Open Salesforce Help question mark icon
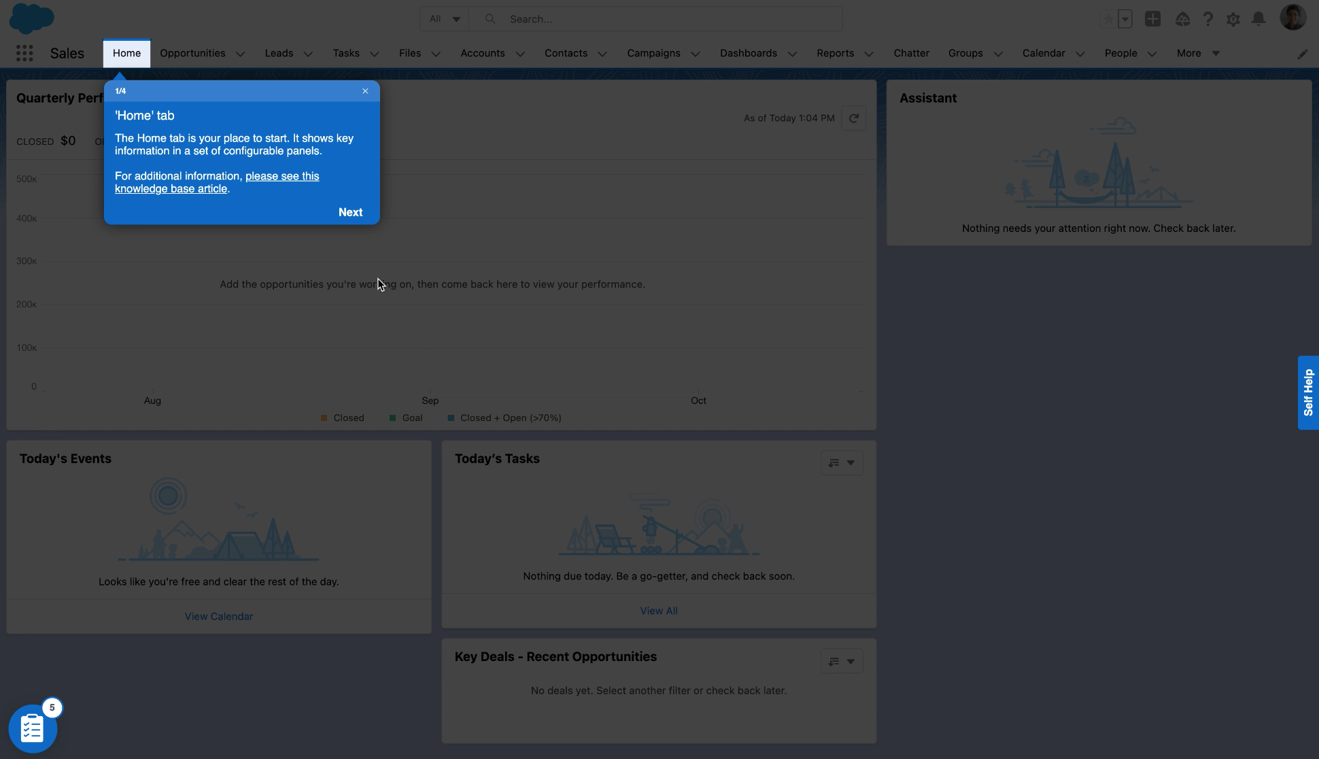This screenshot has width=1319, height=759. point(1208,19)
